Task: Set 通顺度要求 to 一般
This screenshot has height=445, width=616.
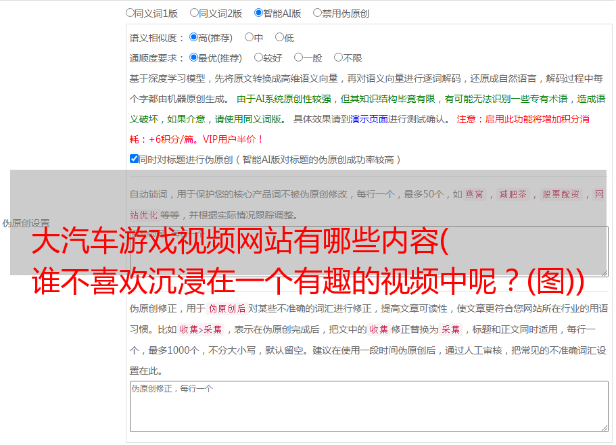Action: tap(299, 57)
